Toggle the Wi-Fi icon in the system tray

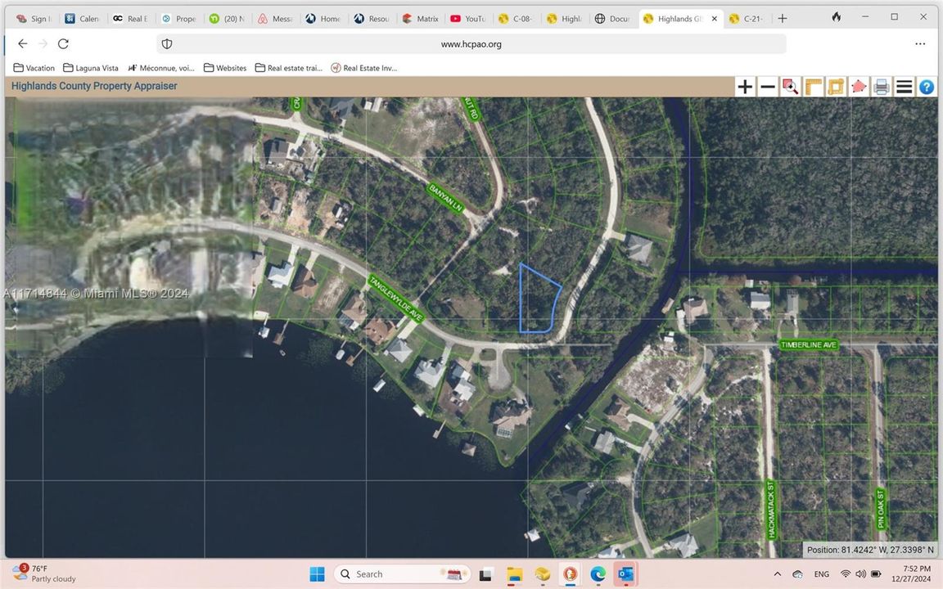846,574
